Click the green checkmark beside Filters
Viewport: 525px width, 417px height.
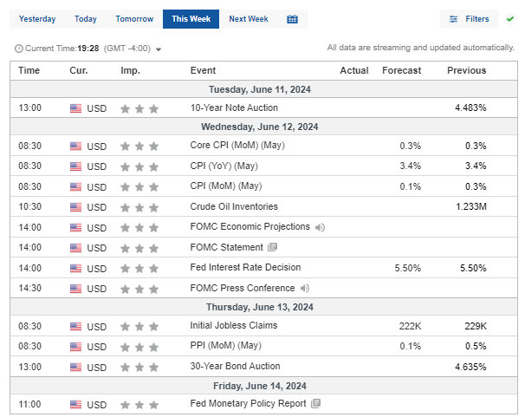coord(510,18)
